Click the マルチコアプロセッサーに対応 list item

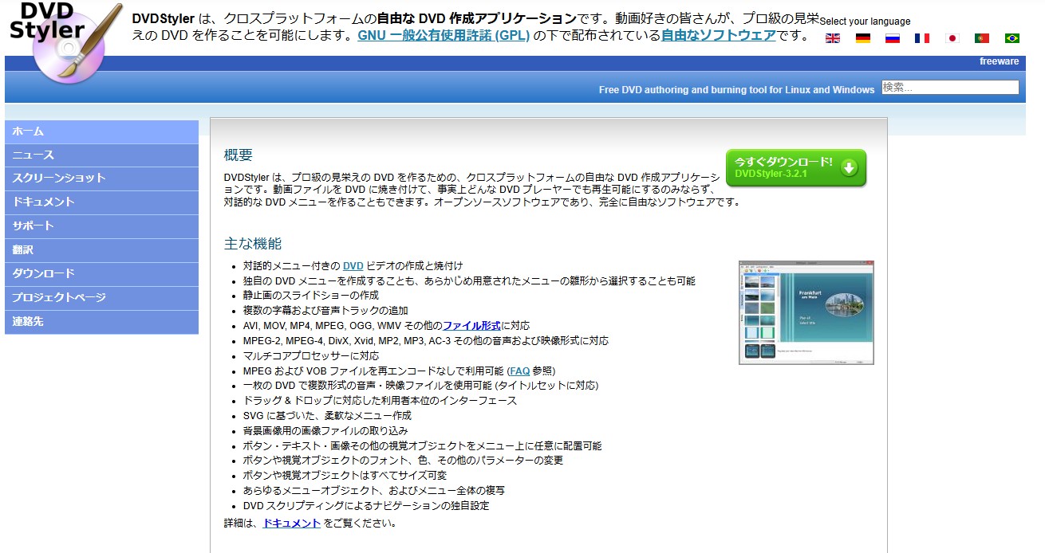click(311, 356)
